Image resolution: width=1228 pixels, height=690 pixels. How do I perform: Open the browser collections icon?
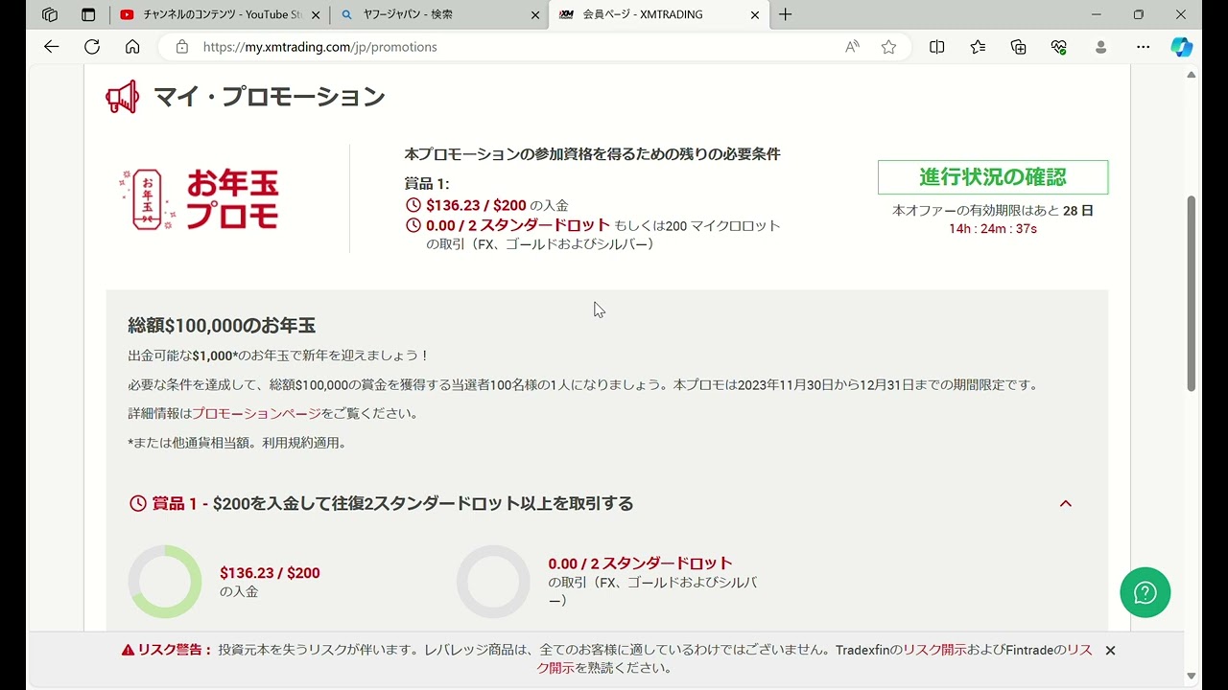tap(1019, 47)
